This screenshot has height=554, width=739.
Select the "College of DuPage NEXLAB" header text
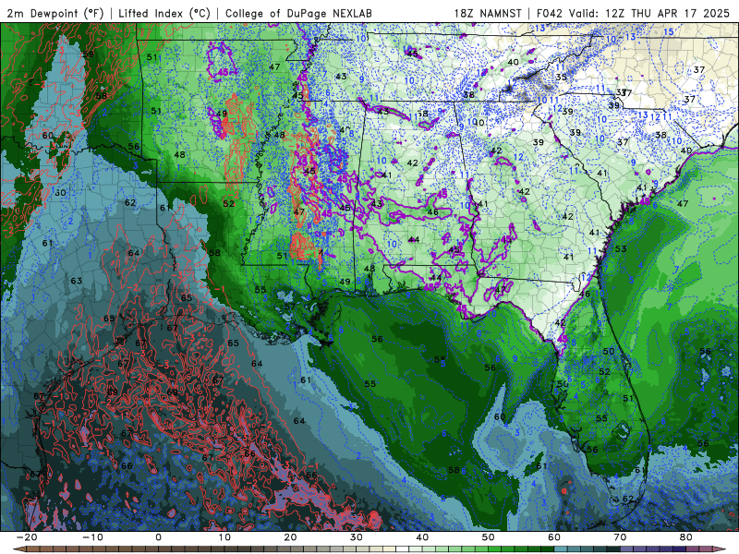click(298, 13)
